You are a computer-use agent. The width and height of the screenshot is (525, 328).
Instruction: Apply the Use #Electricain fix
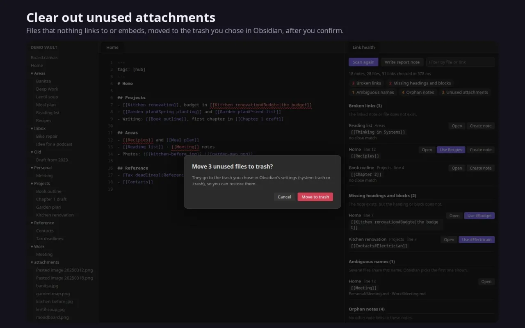(x=477, y=240)
